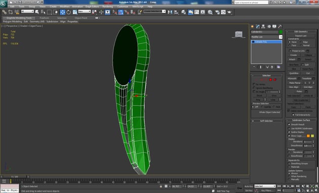Open the key filter Selected dropdown
The height and width of the screenshot is (193, 319).
(265, 186)
